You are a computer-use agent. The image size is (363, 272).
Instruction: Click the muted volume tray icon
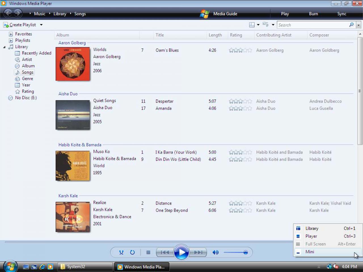(x=336, y=266)
